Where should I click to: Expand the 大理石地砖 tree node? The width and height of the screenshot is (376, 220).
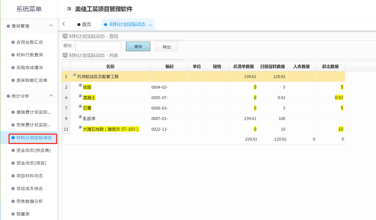[80, 127]
